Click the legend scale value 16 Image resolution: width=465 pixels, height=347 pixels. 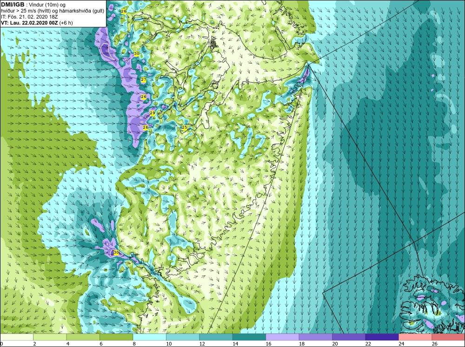tap(268, 344)
